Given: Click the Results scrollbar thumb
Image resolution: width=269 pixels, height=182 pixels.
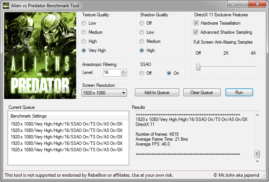Looking at the screenshot, I should coord(257,154).
